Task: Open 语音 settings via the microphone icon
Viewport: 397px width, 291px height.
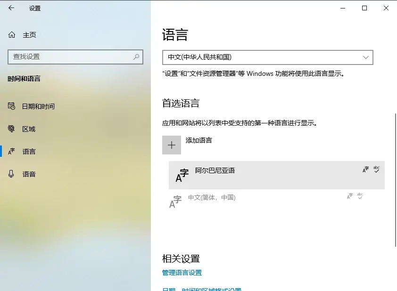Action: click(12, 174)
